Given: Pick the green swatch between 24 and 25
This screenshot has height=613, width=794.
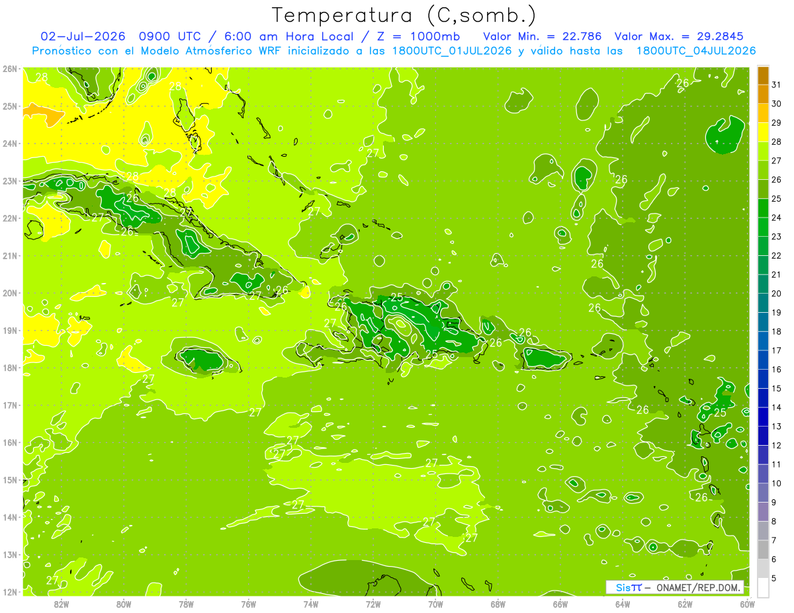Looking at the screenshot, I should tap(763, 208).
